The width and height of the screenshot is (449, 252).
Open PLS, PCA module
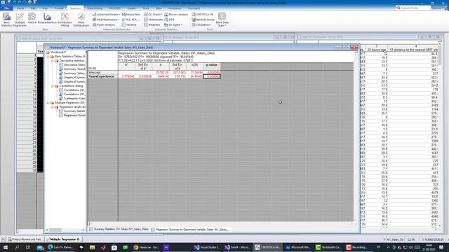[x=131, y=20]
